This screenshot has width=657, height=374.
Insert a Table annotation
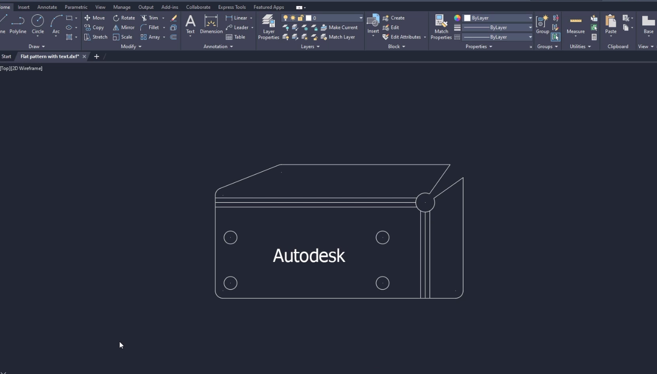236,37
